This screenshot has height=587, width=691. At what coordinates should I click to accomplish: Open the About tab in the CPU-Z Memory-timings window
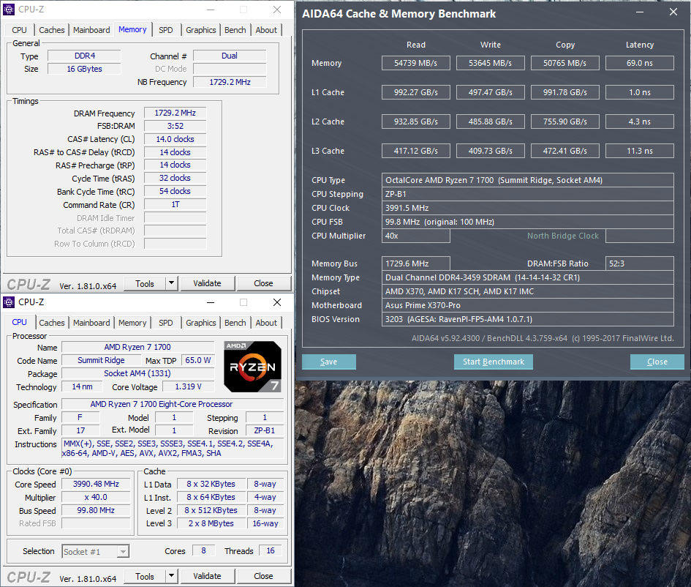point(266,30)
